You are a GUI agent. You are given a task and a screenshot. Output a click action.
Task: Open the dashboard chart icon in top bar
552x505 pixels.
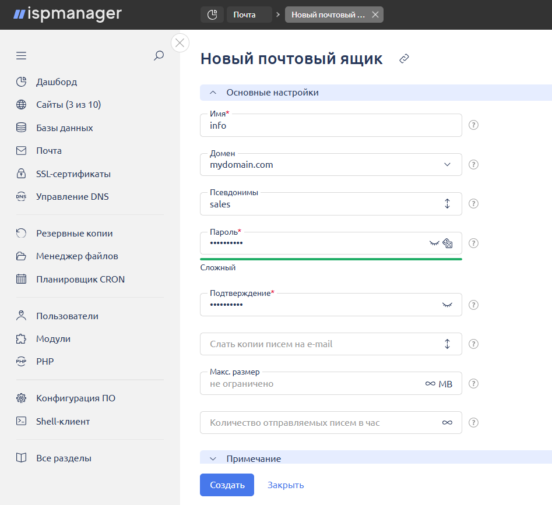212,15
